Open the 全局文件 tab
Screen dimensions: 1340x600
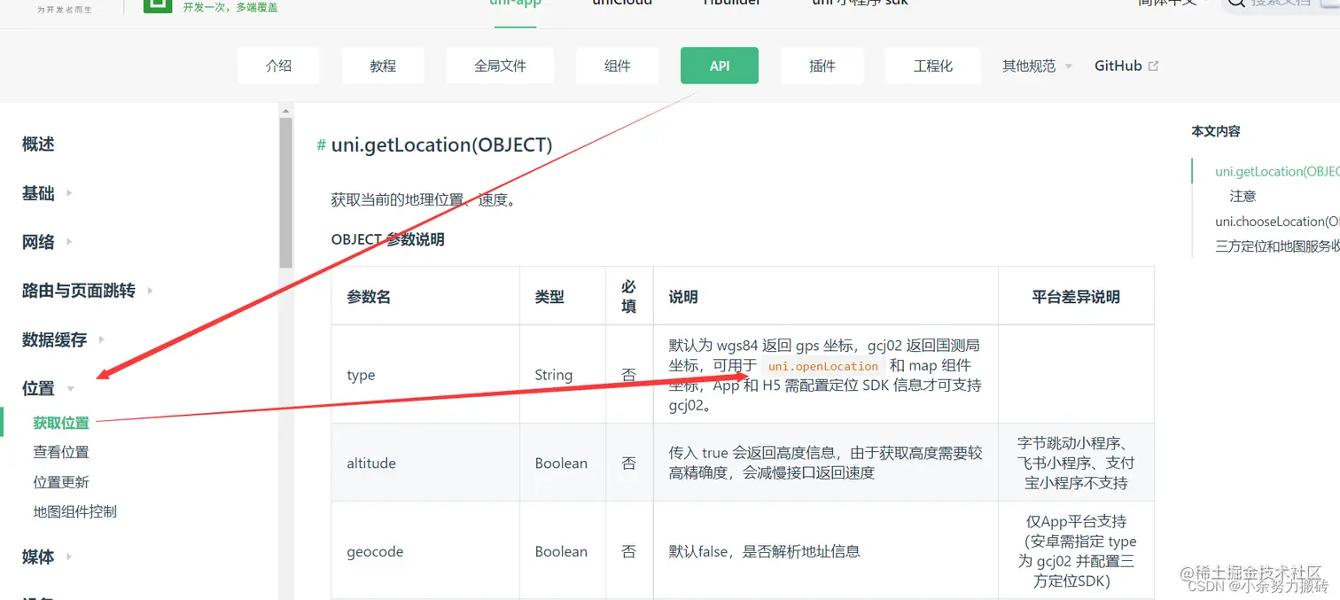coord(501,66)
